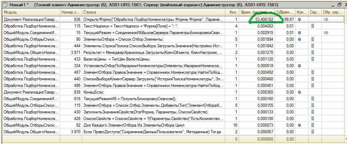Click server call arrow in ТекущийРежим line 15 row
The image size is (347, 144).
click(x=326, y=33)
